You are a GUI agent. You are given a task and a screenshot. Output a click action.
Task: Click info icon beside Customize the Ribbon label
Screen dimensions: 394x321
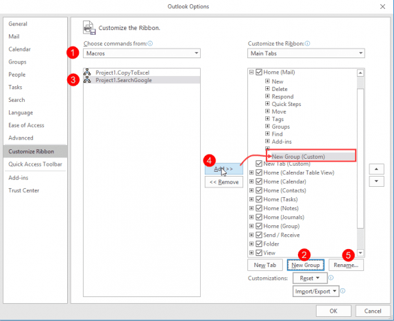coord(308,43)
